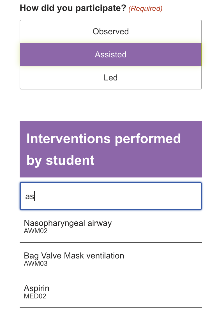Select the Observed participation option
The image size is (217, 315).
pyautogui.click(x=110, y=31)
